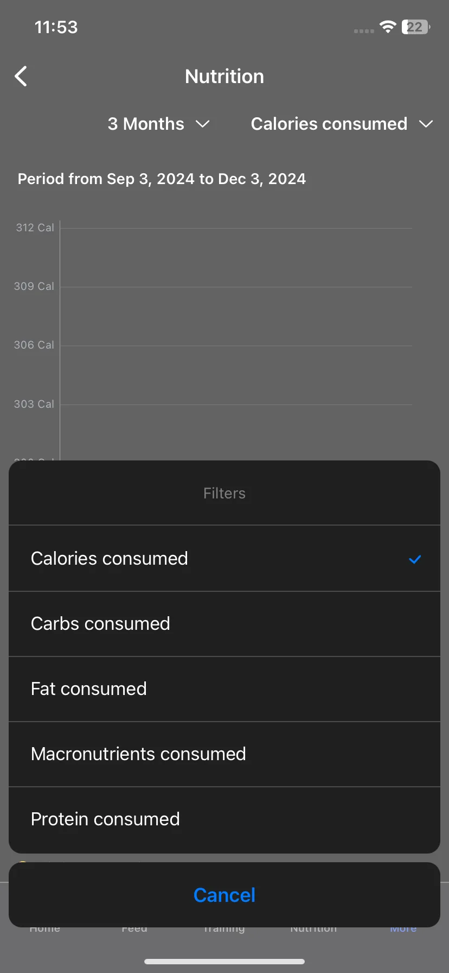Screen dimensions: 449x973
Task: Select Calories consumed filter option
Action: click(224, 558)
